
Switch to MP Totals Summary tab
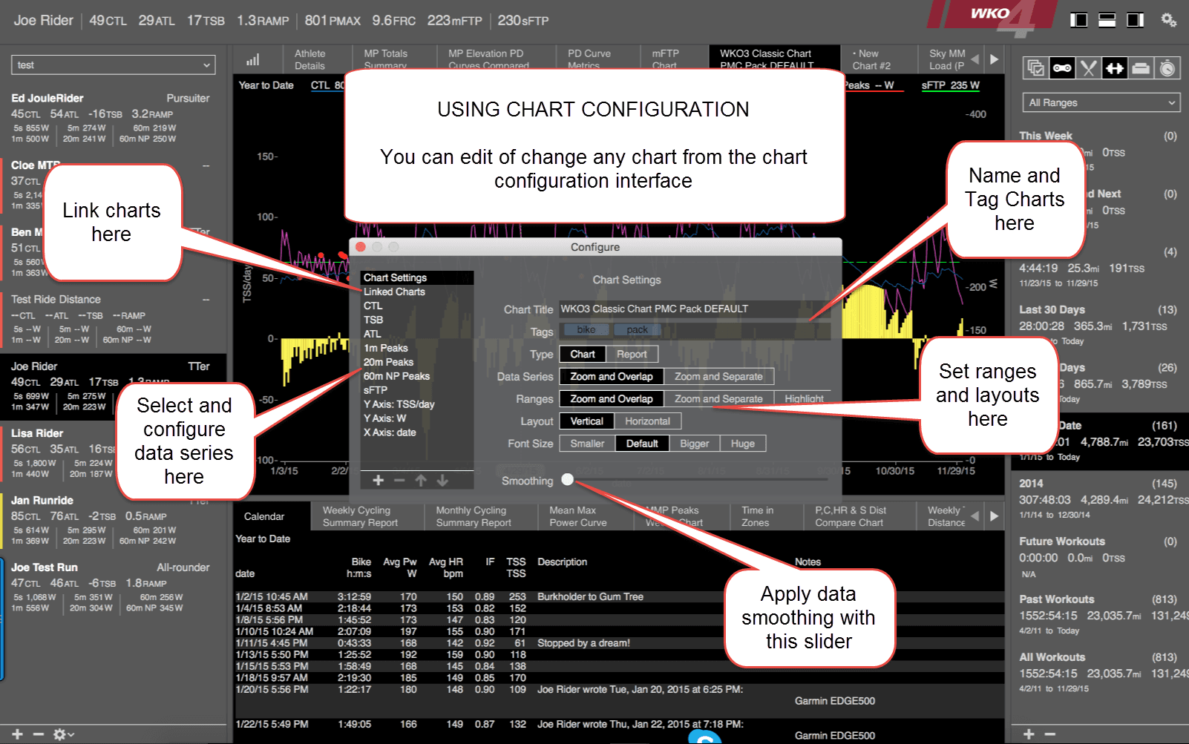point(385,59)
